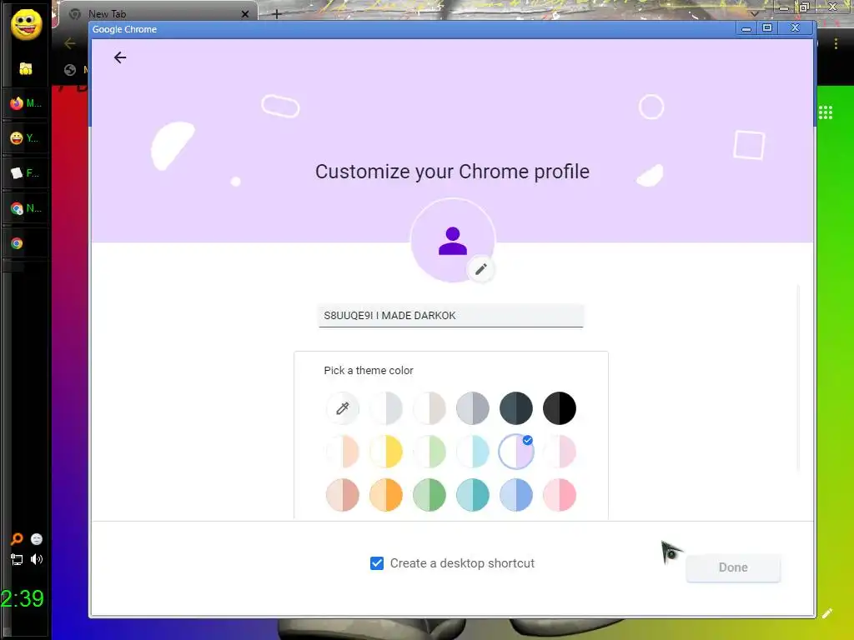Choose the light grey-white theme color
Screen dimensions: 854x640
[386, 408]
